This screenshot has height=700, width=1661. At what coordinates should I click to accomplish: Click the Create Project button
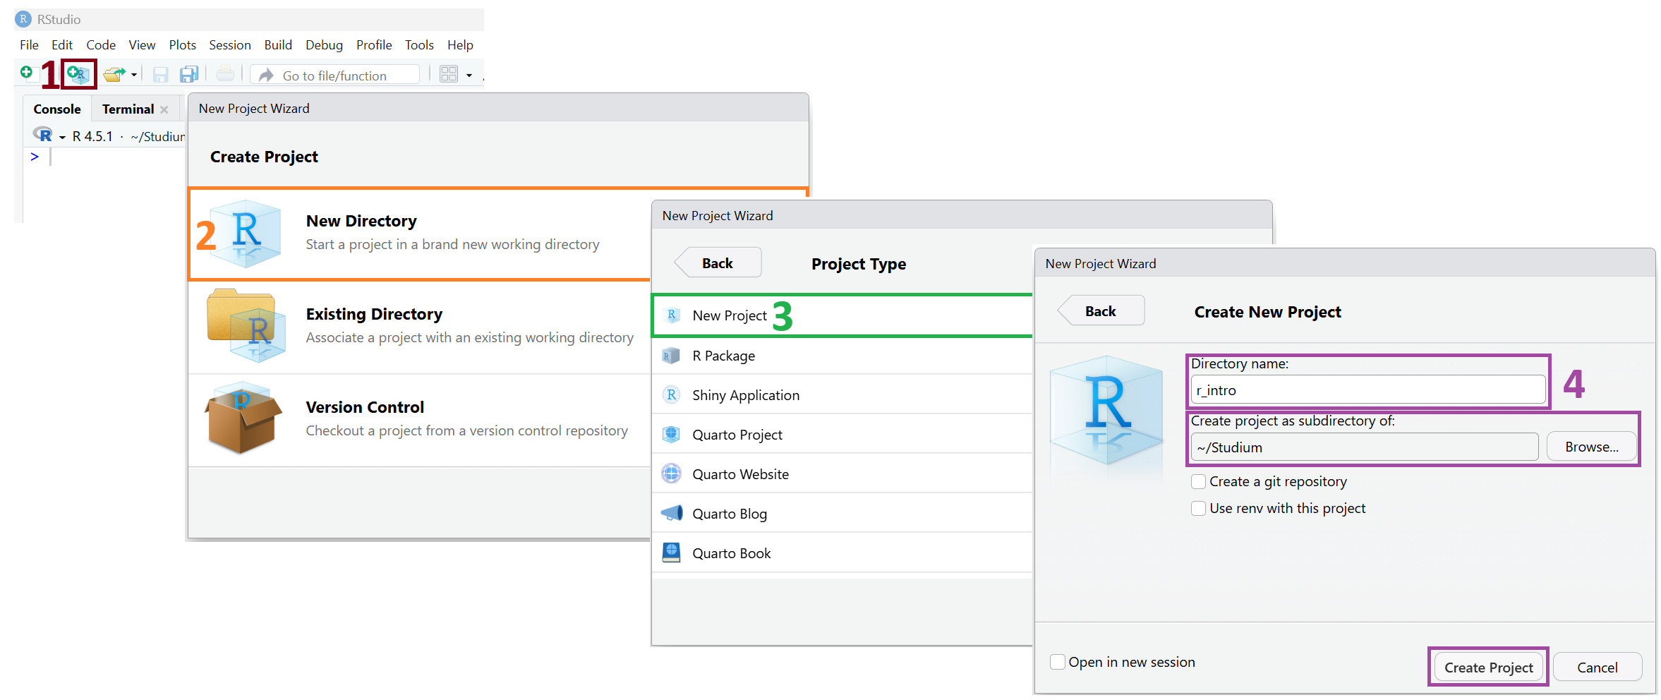[1489, 668]
